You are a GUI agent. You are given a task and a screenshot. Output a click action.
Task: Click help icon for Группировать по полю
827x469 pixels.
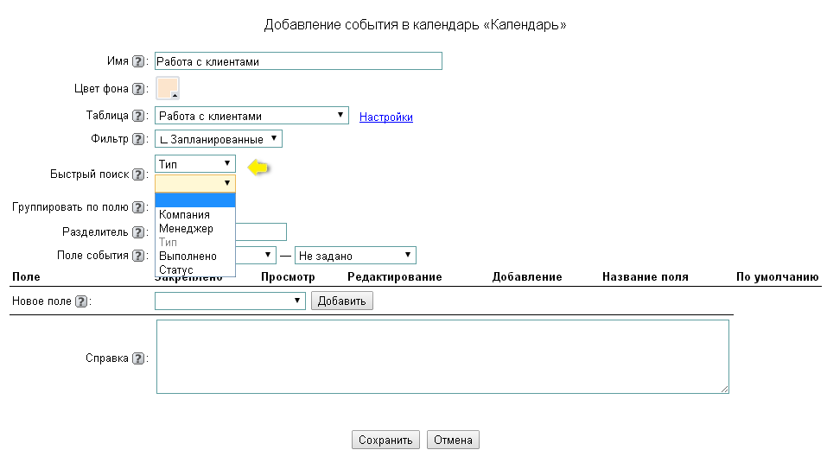click(138, 207)
